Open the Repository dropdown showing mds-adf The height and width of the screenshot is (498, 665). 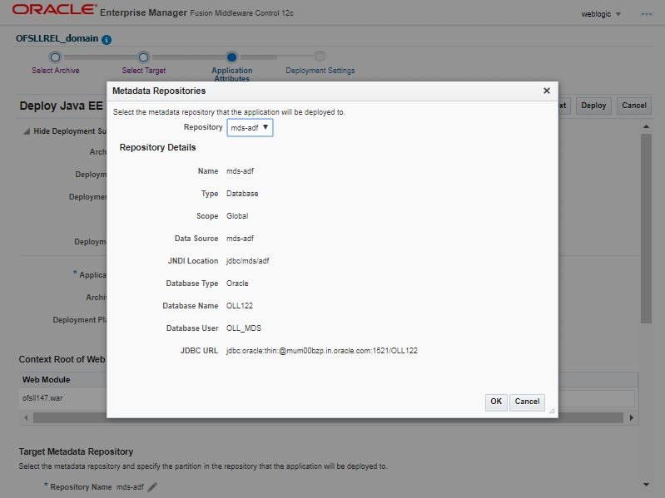250,127
